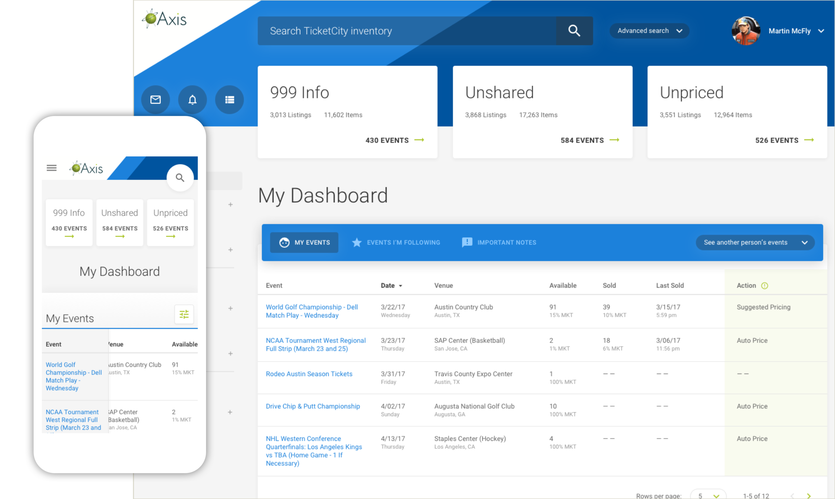Click the list view icon button
Screen dimensions: 835x499
[x=229, y=100]
